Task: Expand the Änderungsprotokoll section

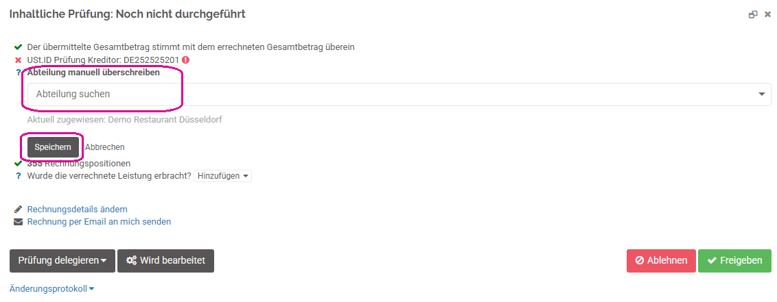Action: tap(51, 288)
